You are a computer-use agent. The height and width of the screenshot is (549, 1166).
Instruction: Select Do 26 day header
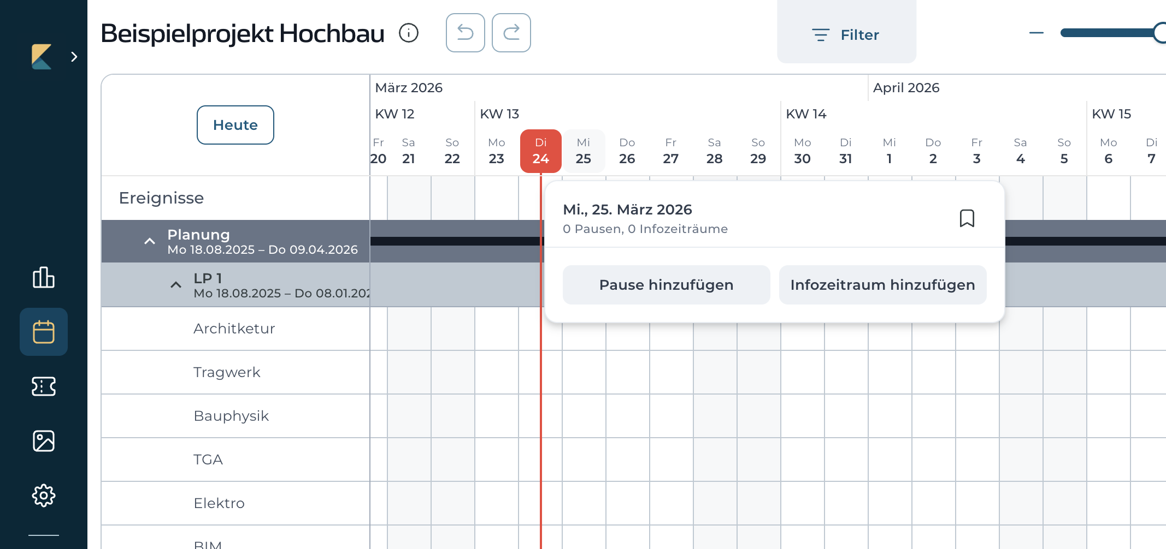click(x=627, y=151)
